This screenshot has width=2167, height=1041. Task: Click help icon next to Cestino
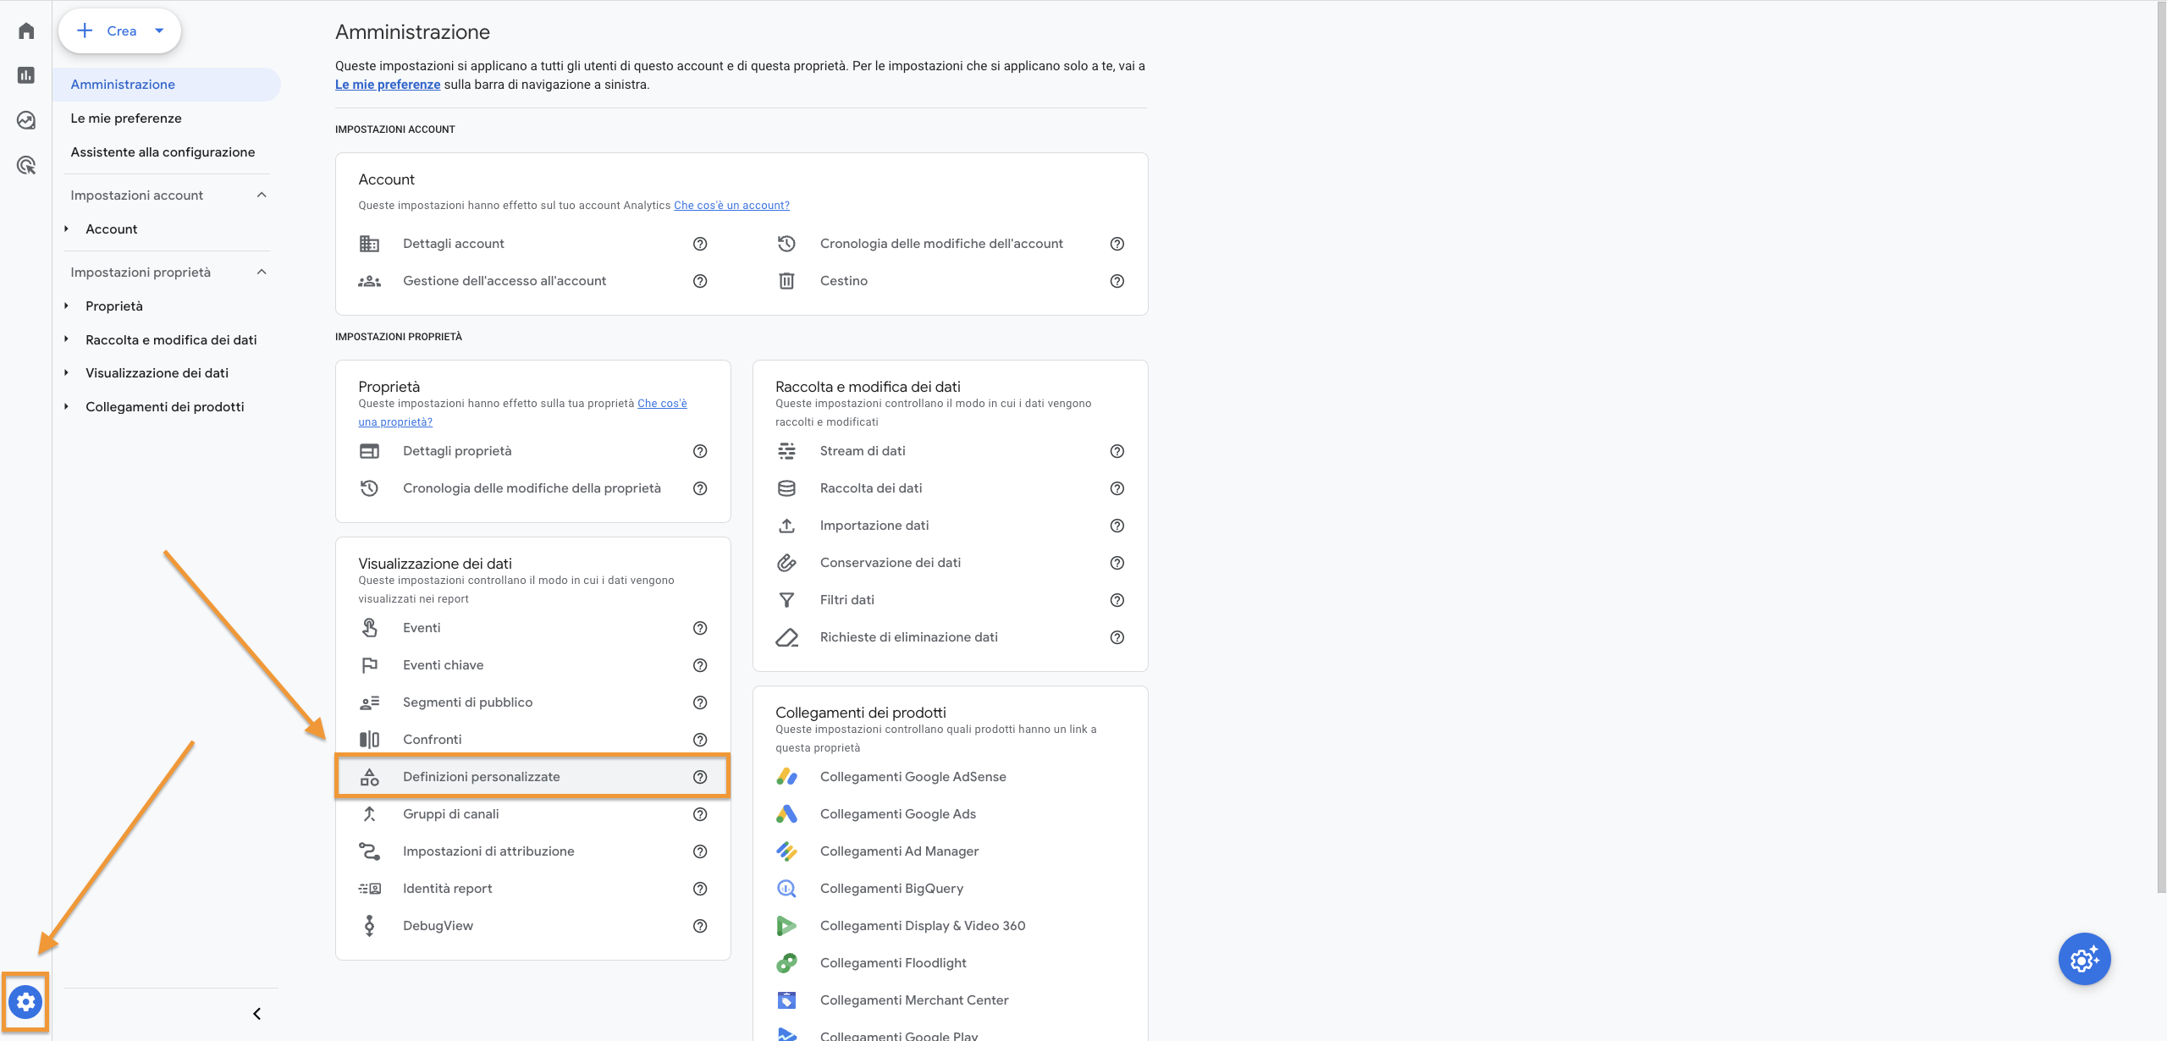pyautogui.click(x=1117, y=281)
